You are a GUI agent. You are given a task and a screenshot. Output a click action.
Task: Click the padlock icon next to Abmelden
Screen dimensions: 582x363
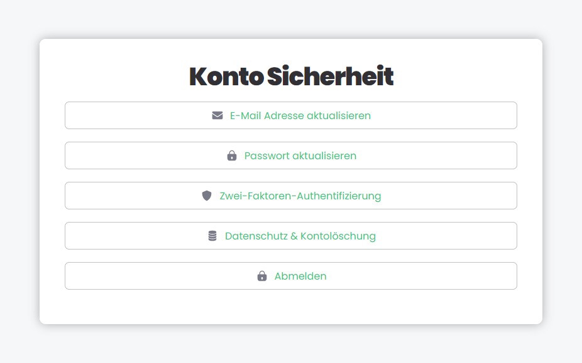(262, 276)
